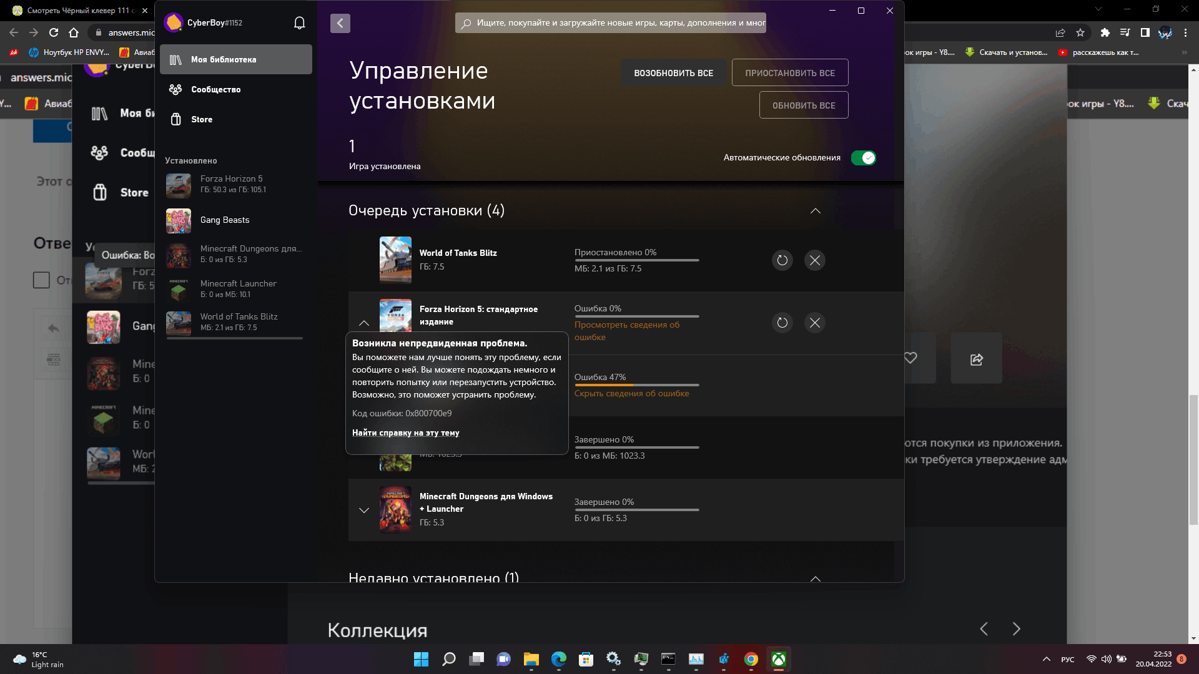
Task: Click the search magnifier icon in Xbox app
Action: coord(466,23)
